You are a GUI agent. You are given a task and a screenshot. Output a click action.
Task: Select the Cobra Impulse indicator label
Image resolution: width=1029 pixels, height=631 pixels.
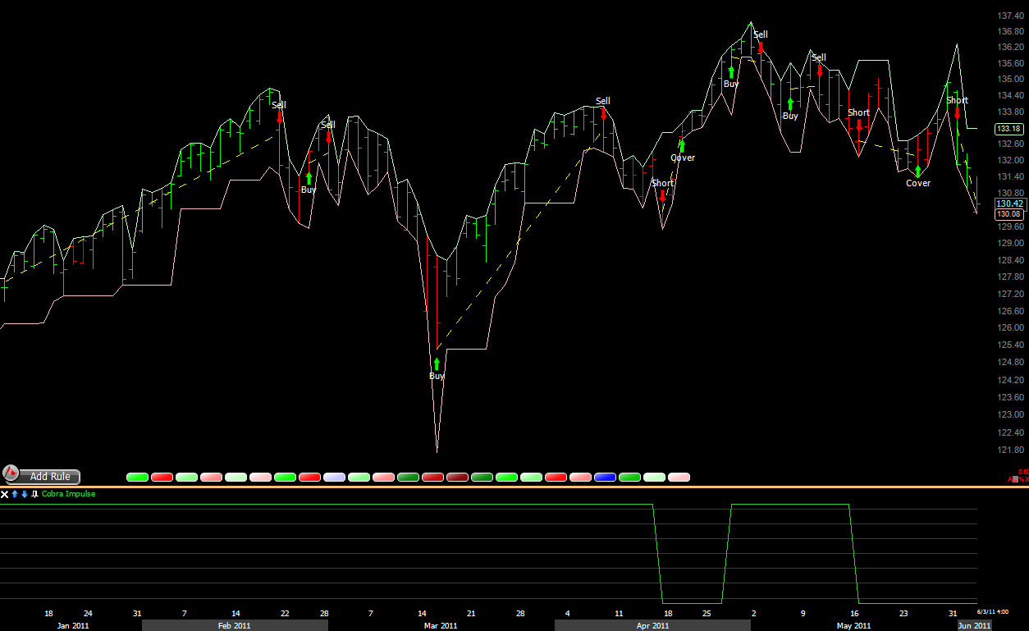[68, 494]
